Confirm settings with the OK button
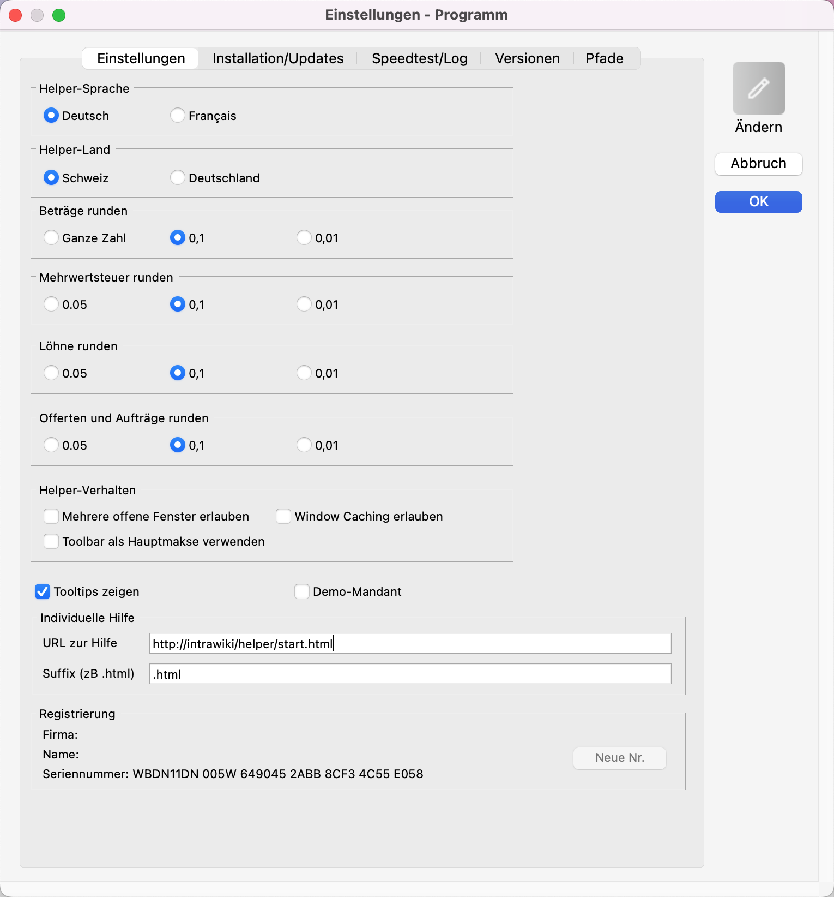 coord(758,202)
